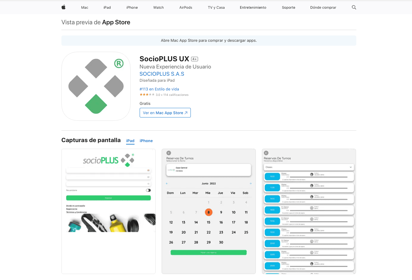Click the back arrow in calendar screenshot
Image resolution: width=412 pixels, height=280 pixels.
(x=169, y=153)
